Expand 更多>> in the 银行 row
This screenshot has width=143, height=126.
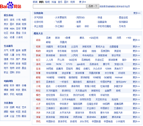coord(136,108)
